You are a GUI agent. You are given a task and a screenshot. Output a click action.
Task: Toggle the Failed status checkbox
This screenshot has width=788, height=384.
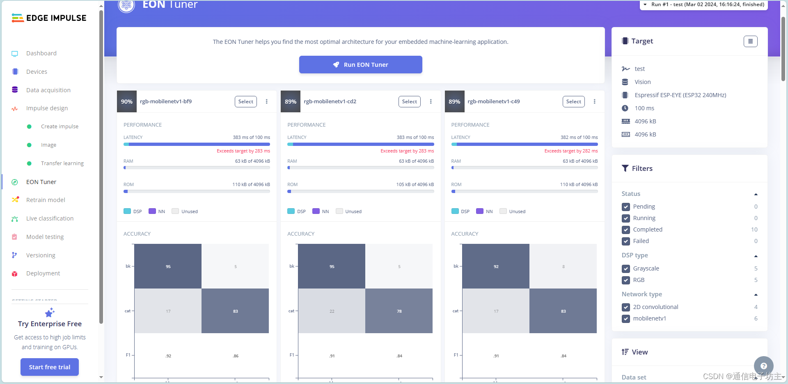pos(625,241)
